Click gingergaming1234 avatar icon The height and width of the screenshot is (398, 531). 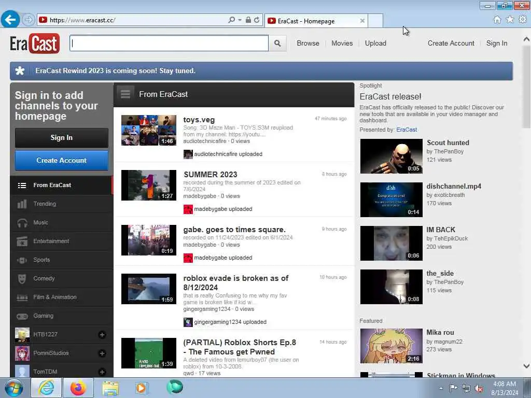coord(188,322)
